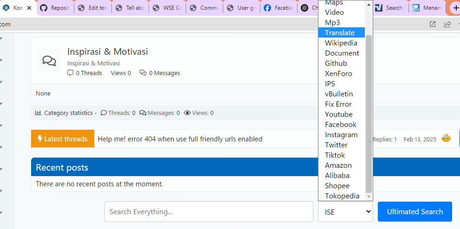460x229 pixels.
Task: Choose Document in the dropdown list
Action: (342, 53)
